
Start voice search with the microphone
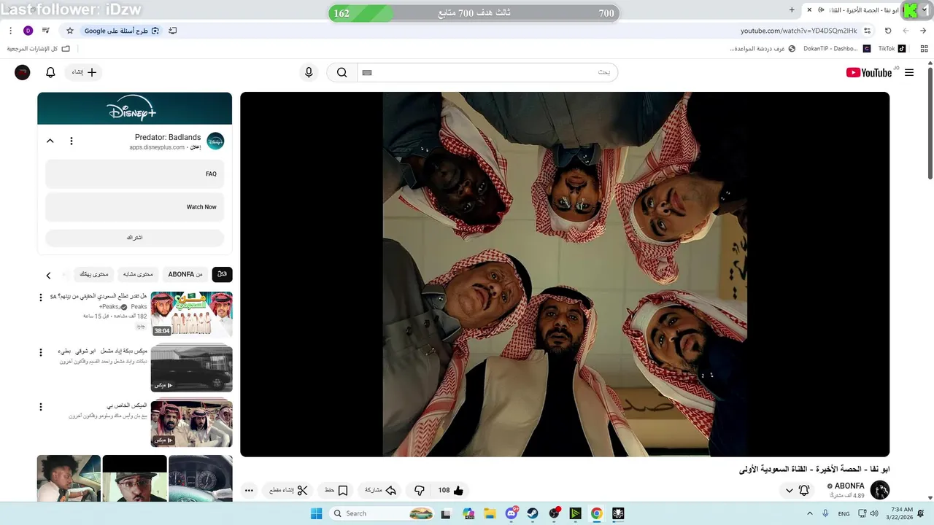pyautogui.click(x=309, y=72)
